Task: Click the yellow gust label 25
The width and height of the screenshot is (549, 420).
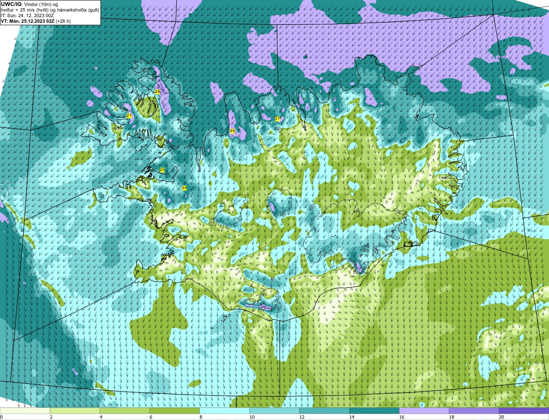Action: [x=162, y=170]
